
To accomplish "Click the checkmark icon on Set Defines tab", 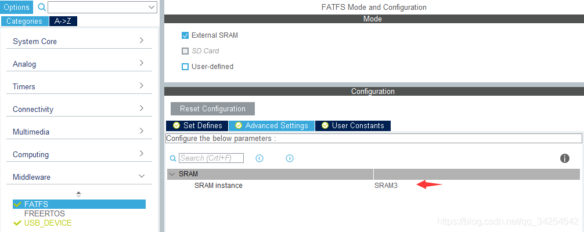I will pos(176,125).
